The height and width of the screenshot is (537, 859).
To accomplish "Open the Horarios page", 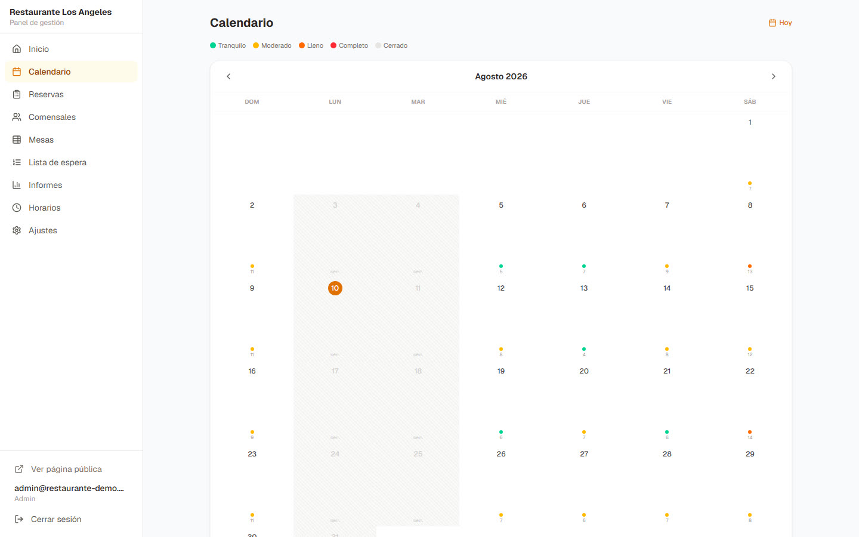I will pos(71,208).
